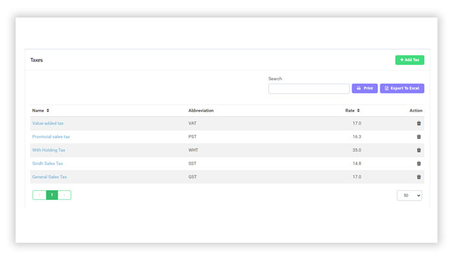Sort table by Name column arrows

(x=48, y=110)
